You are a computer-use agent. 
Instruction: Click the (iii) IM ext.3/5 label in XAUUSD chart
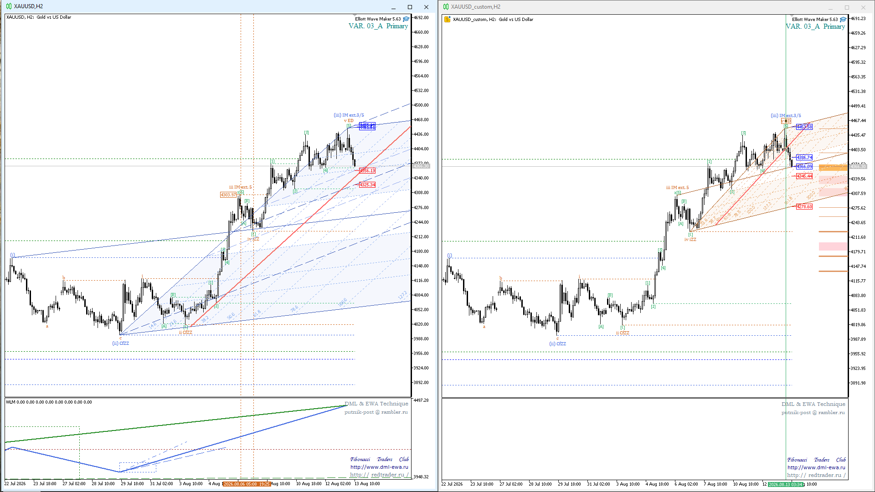349,115
